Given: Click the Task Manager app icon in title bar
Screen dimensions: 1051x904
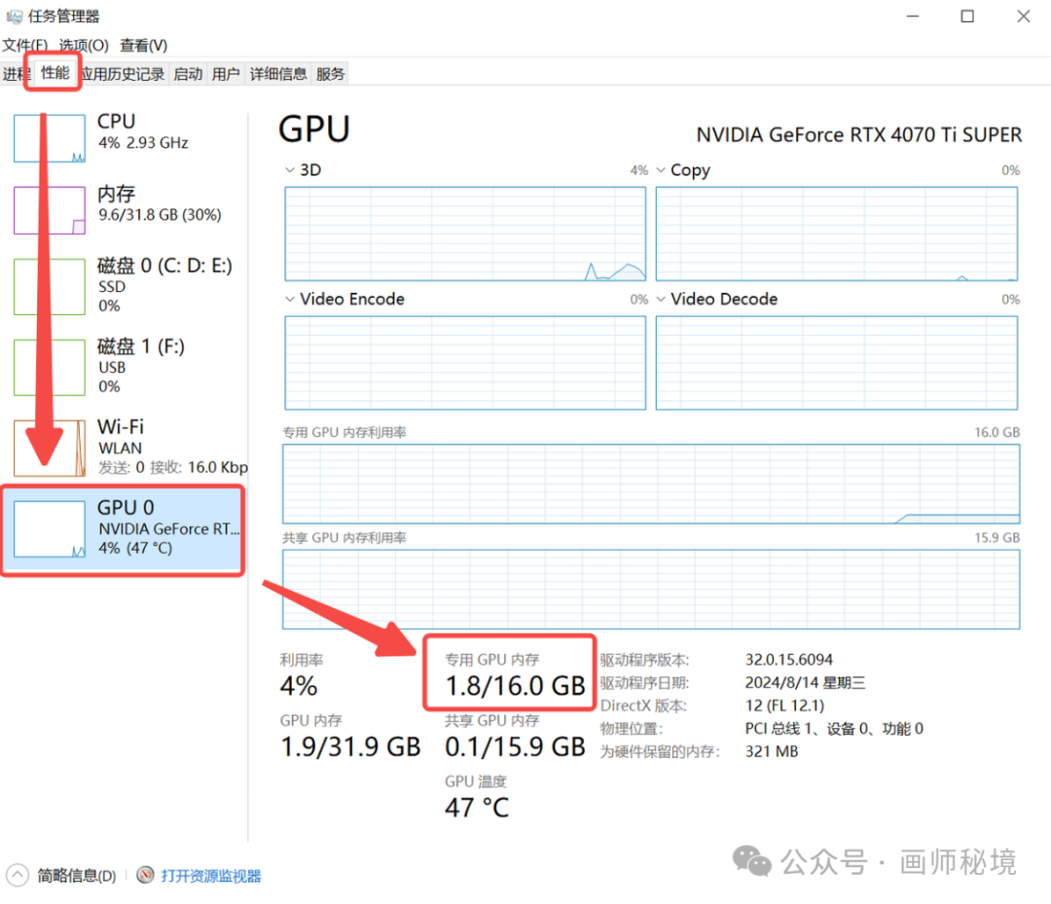Looking at the screenshot, I should point(14,17).
